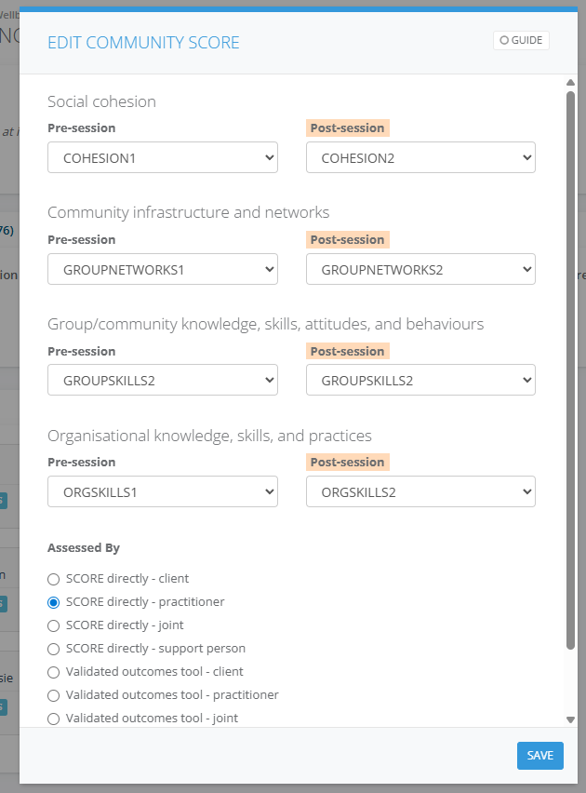
Task: Select SCORE directly - client option
Action: (54, 579)
